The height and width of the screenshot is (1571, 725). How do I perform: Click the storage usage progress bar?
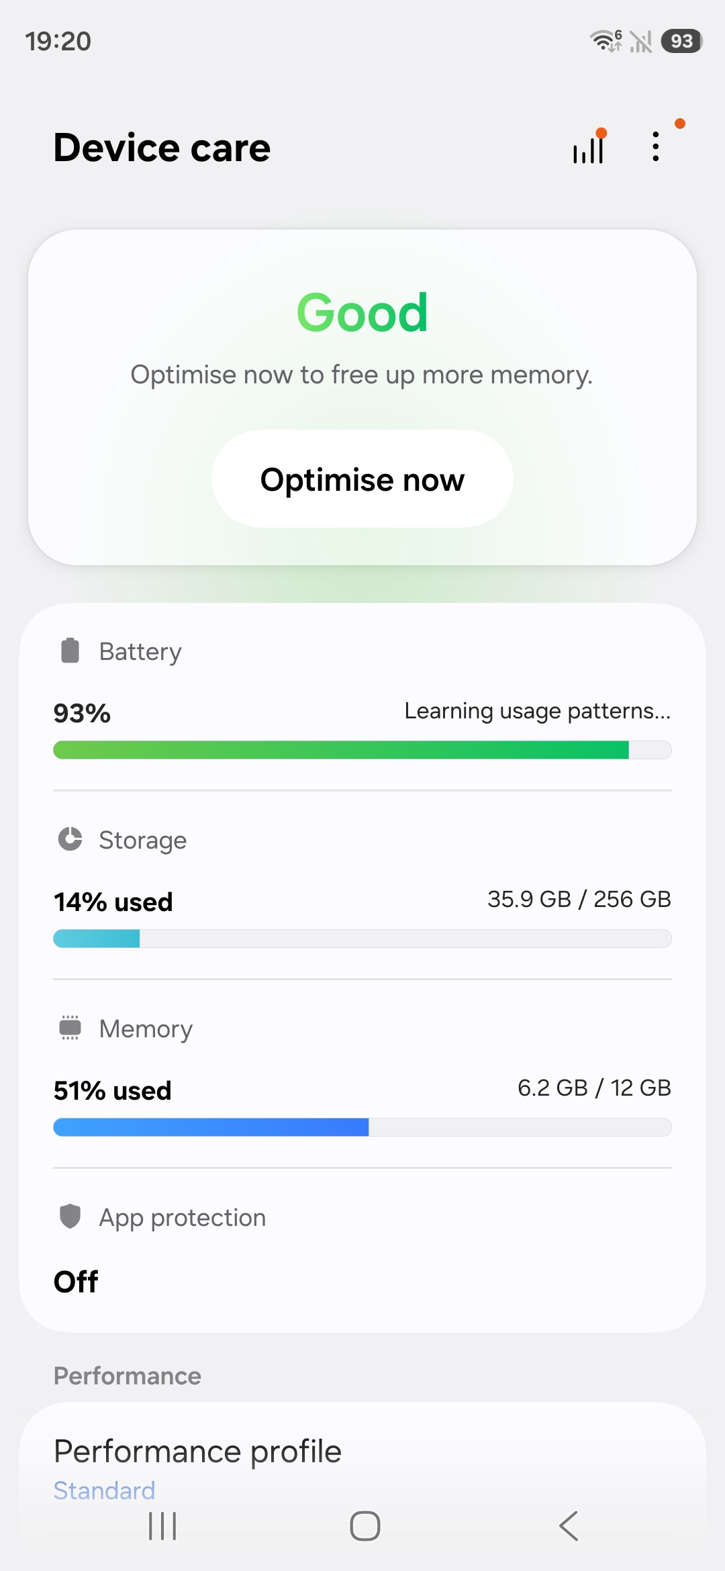coord(362,939)
